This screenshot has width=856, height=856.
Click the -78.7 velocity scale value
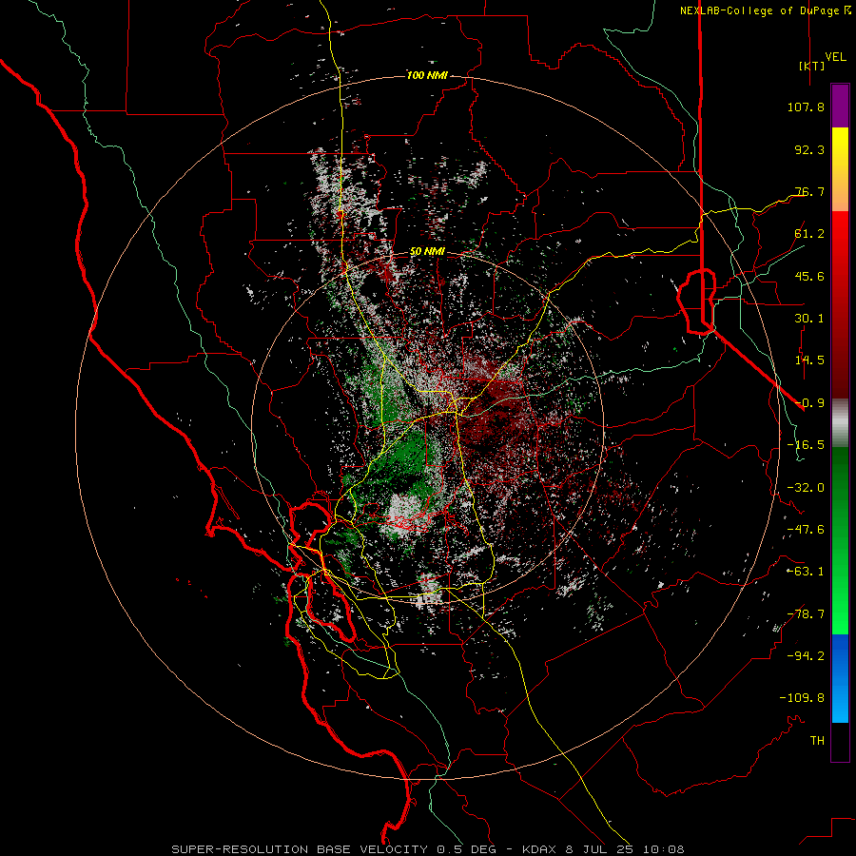pos(806,614)
